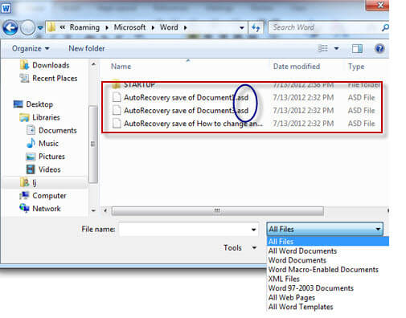This screenshot has width=406, height=318.
Task: Choose All Web Pages file type
Action: 292,298
